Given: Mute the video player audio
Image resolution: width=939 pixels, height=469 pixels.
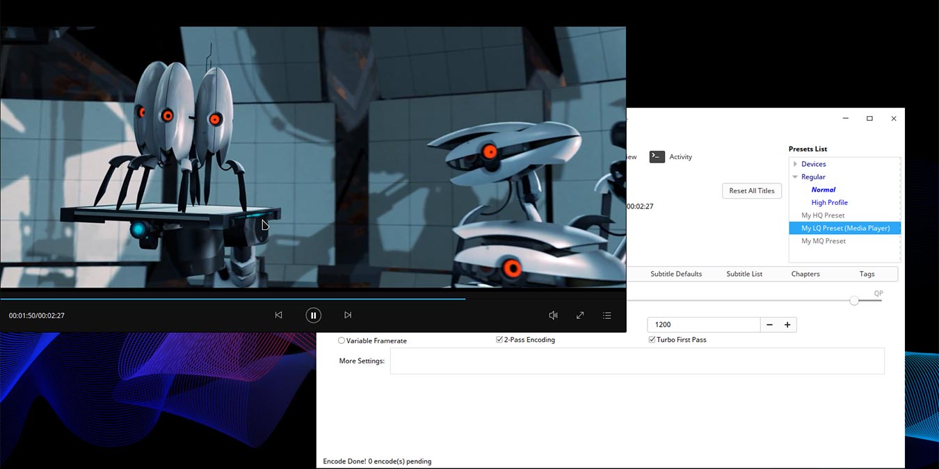Looking at the screenshot, I should coord(553,315).
